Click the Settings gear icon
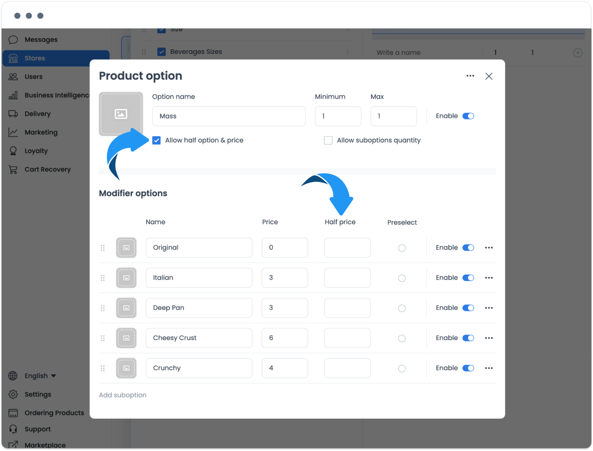 click(x=13, y=394)
